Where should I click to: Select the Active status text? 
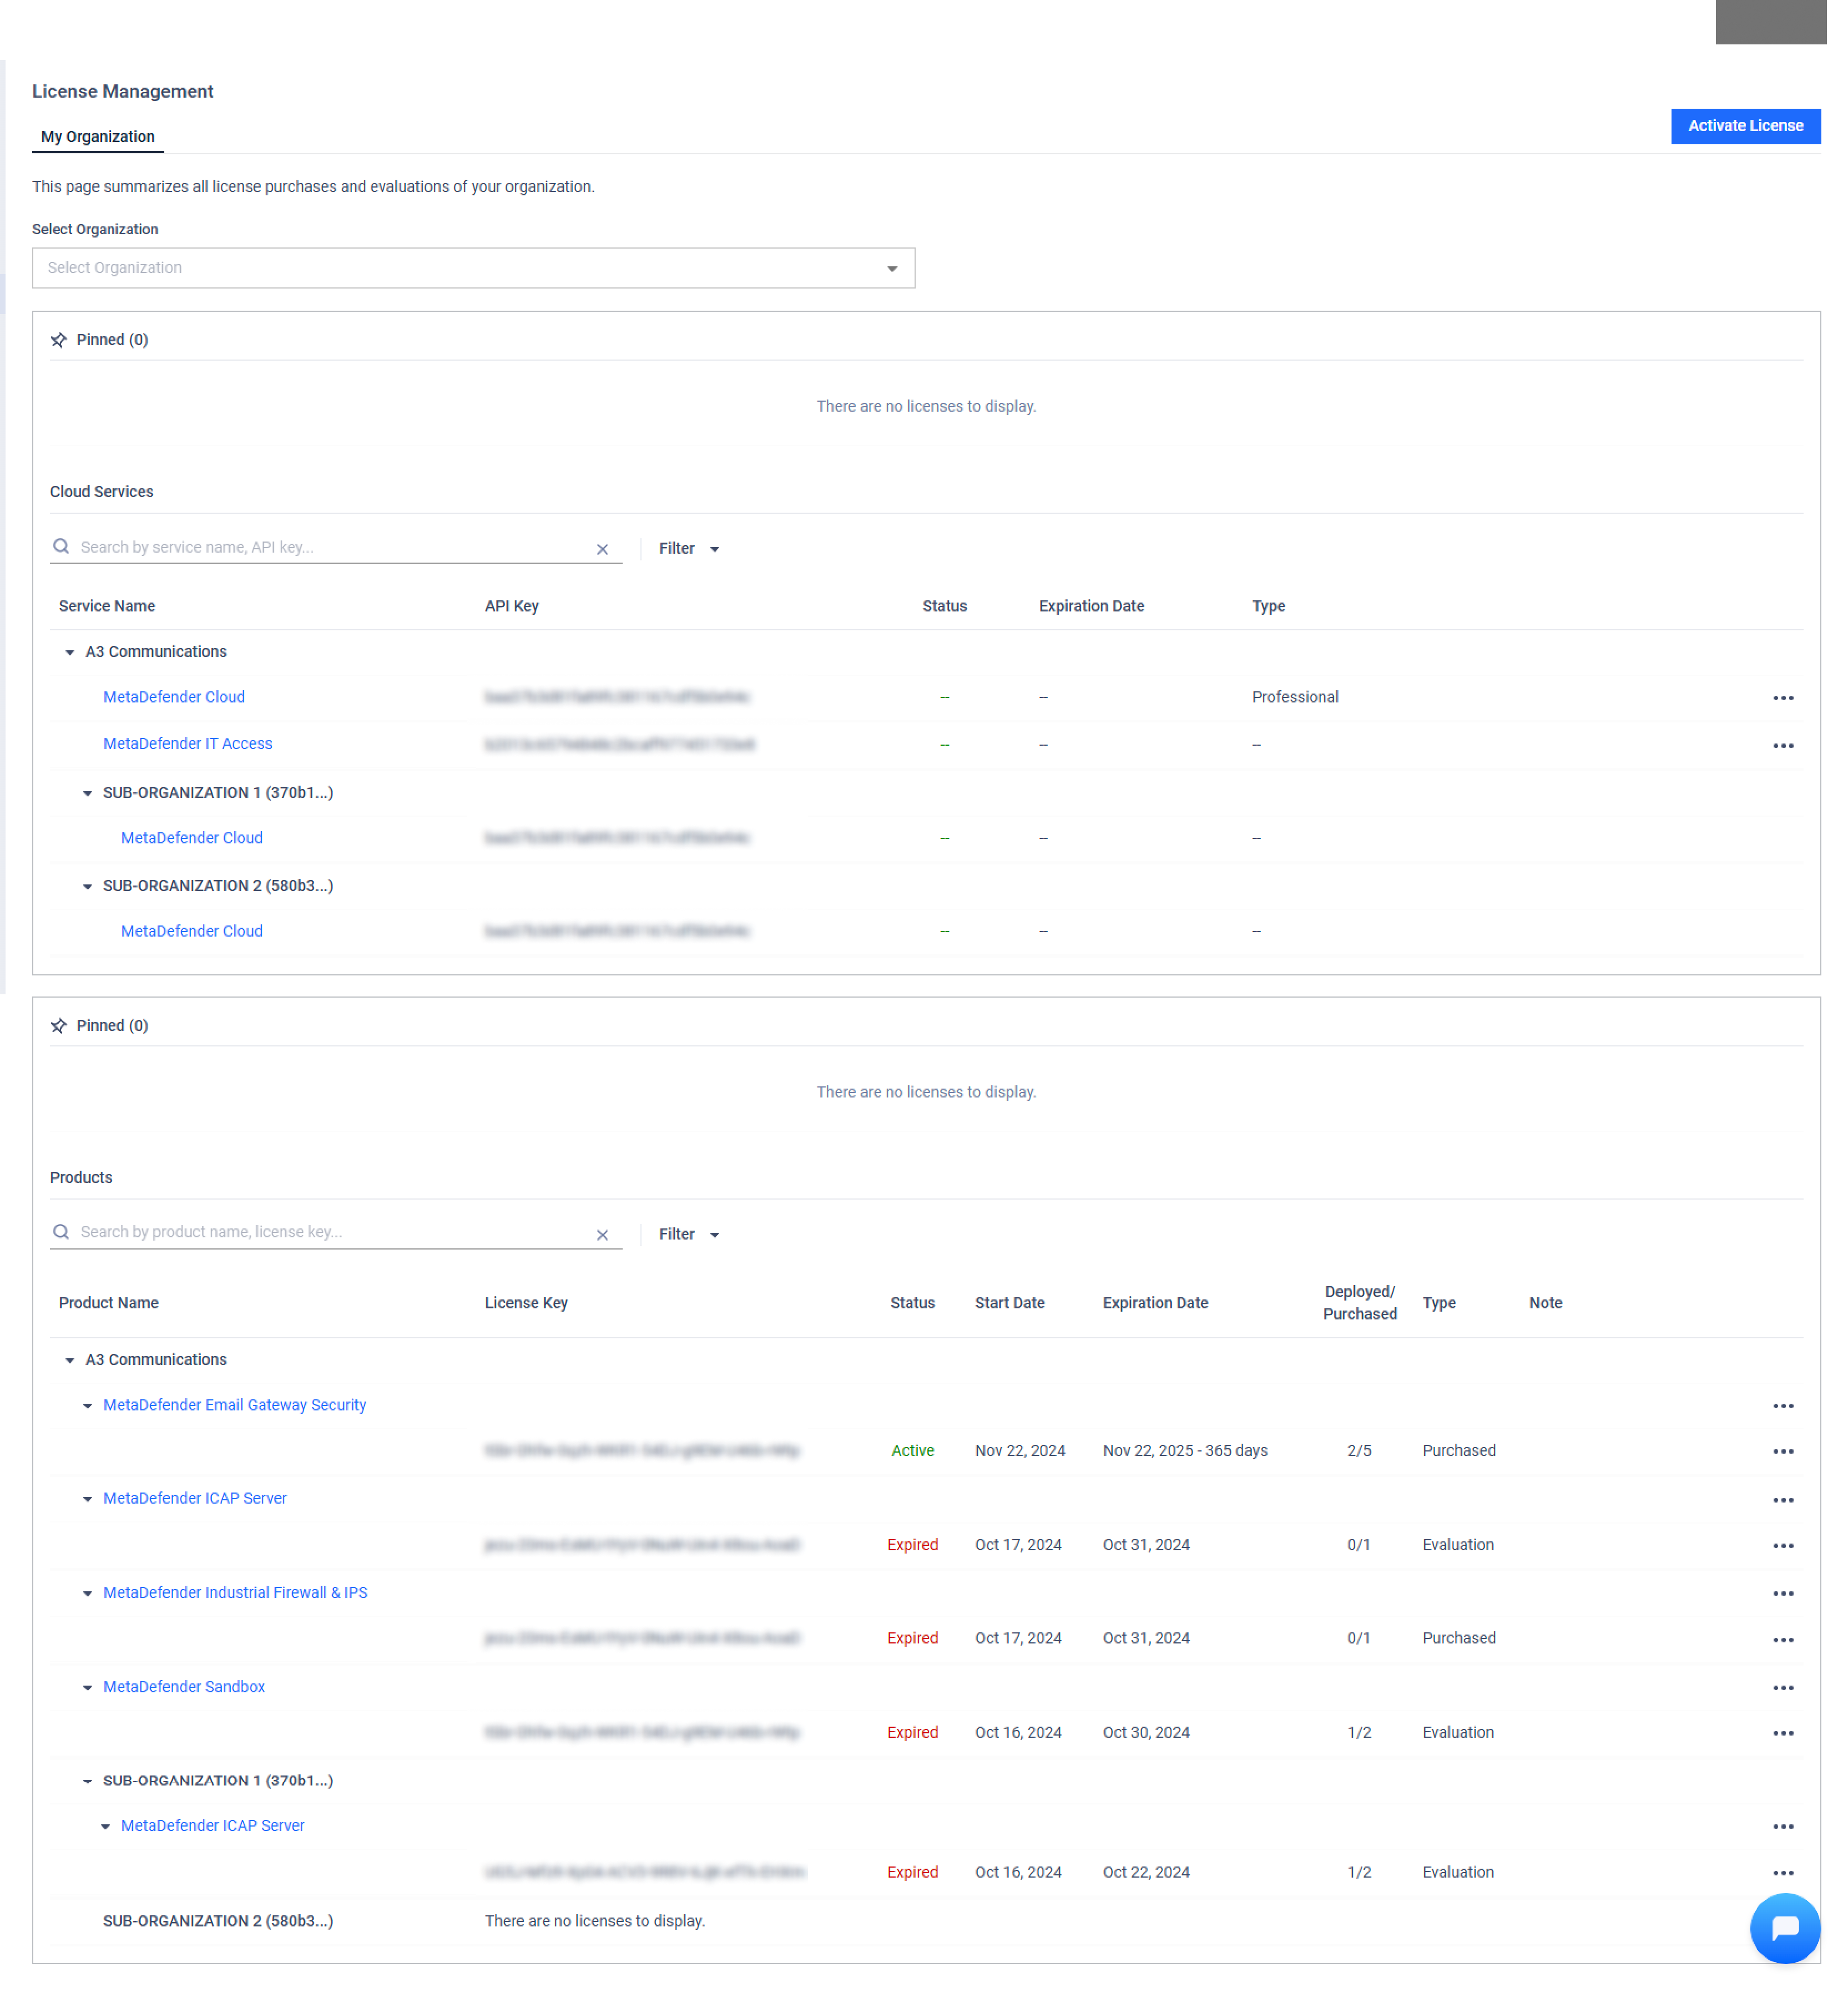[x=912, y=1450]
